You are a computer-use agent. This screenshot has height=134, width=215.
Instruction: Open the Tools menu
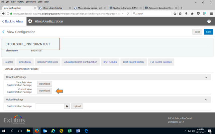point(40,2)
